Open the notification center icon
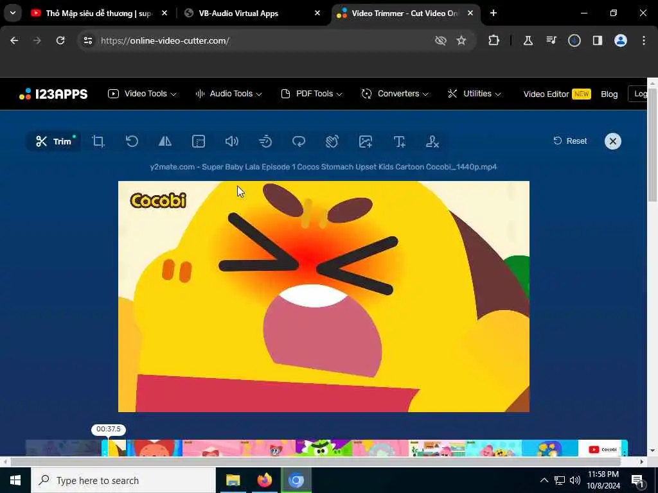The height and width of the screenshot is (493, 658). click(637, 480)
